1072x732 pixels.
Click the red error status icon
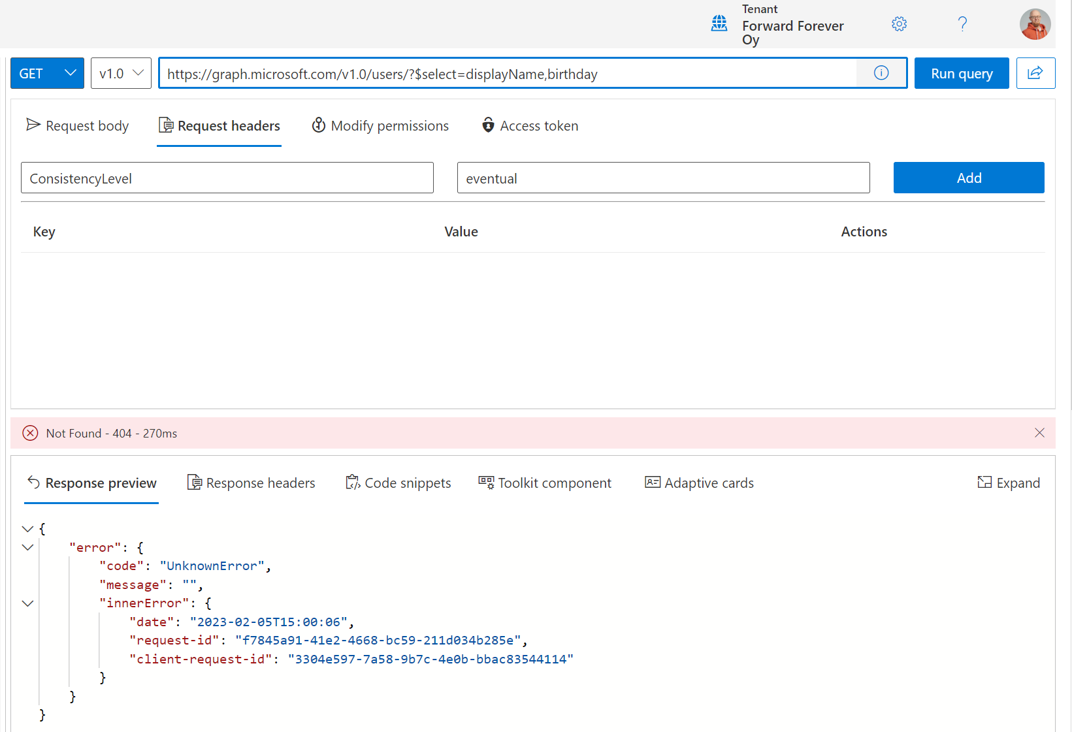[x=30, y=433]
